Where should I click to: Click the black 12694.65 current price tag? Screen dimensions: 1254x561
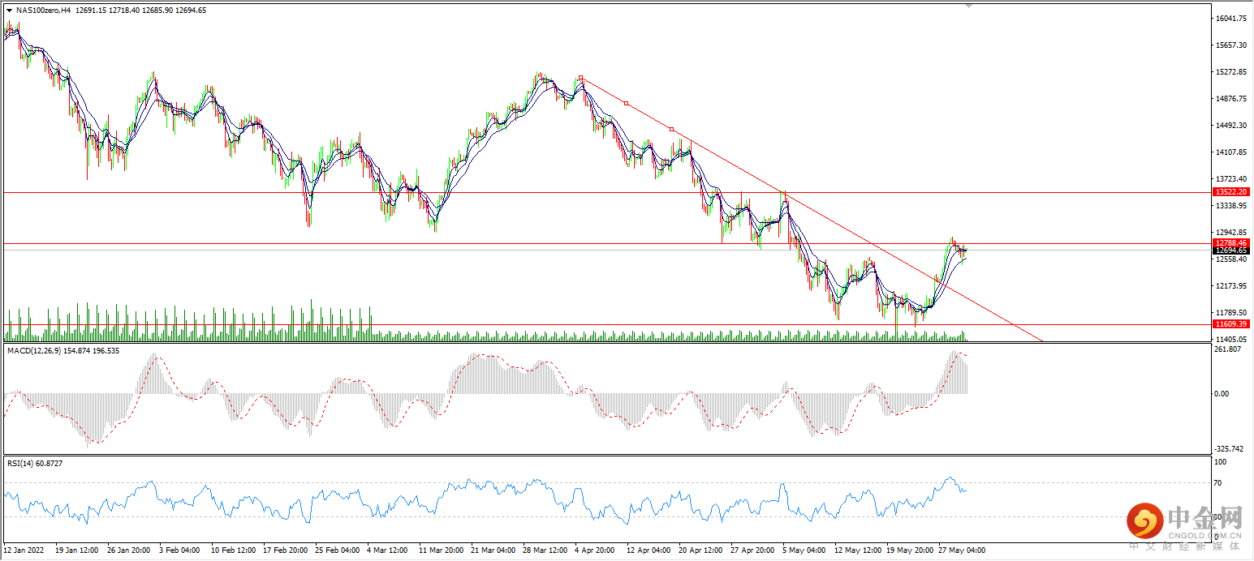(1232, 251)
